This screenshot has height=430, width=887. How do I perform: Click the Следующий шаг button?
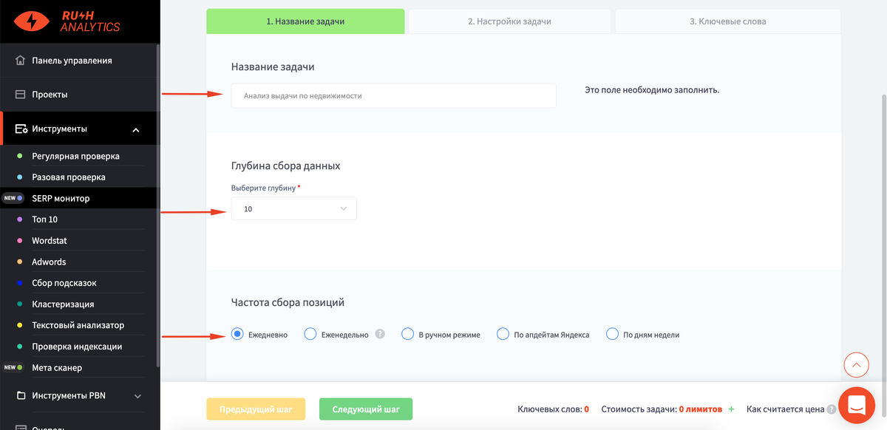366,409
